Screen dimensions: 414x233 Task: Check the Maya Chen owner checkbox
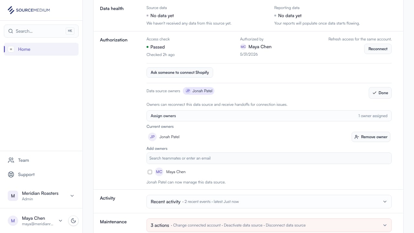coord(150,172)
